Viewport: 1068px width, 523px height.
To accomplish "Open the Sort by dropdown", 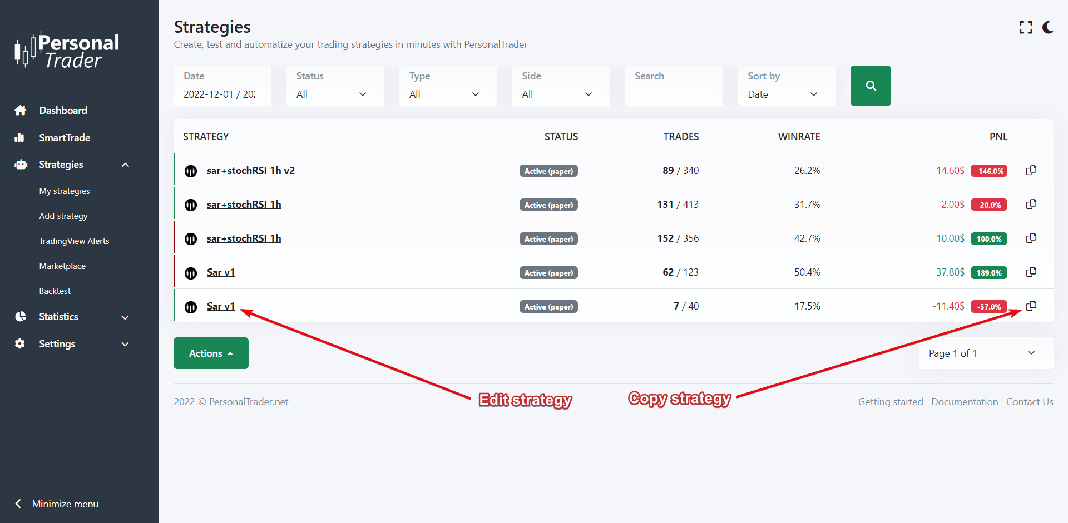I will pos(786,94).
